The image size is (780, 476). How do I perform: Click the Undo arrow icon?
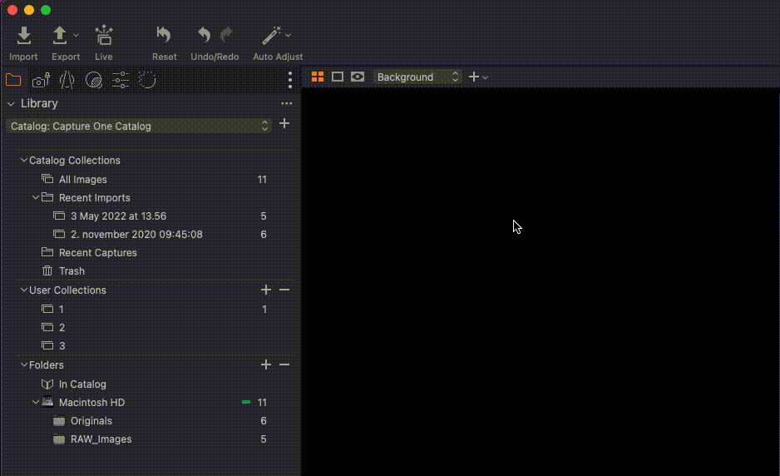(x=204, y=35)
